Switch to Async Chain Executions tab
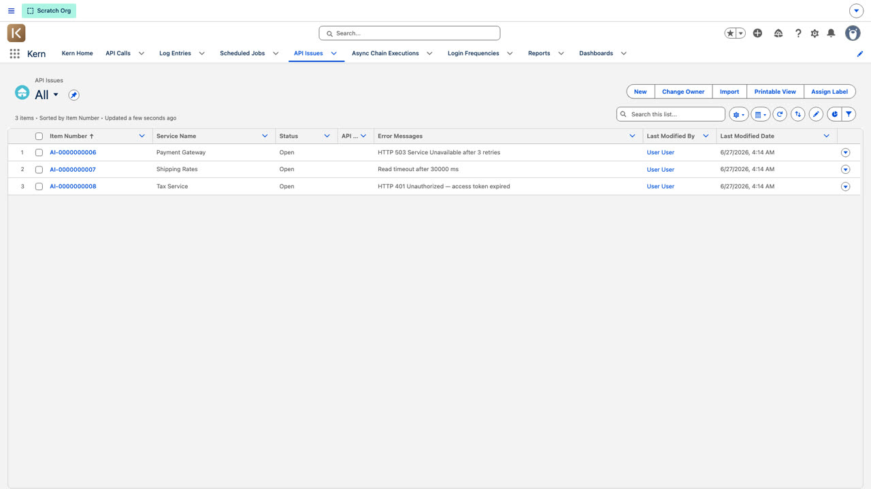Viewport: 871px width, 489px height. (385, 53)
